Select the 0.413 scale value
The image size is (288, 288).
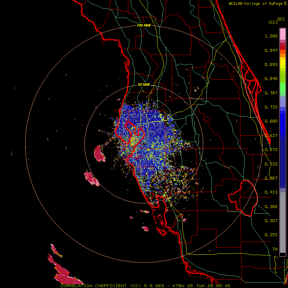coord(271,192)
